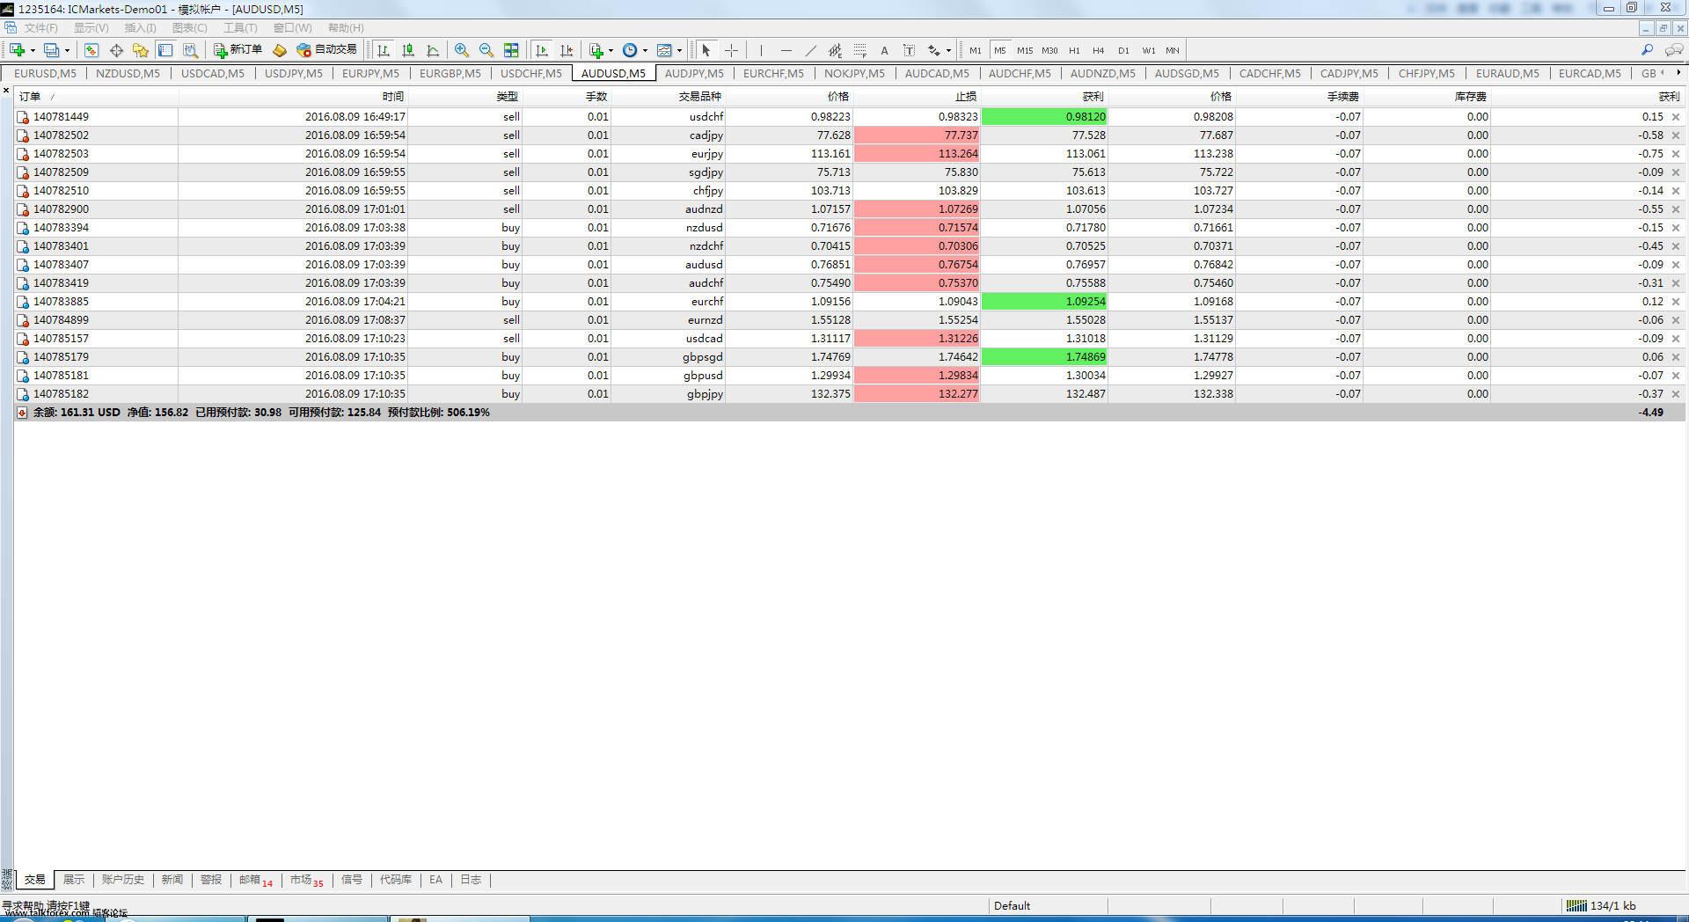The height and width of the screenshot is (922, 1689).
Task: Open a new chart with the toolbar icon
Action: pos(17,50)
